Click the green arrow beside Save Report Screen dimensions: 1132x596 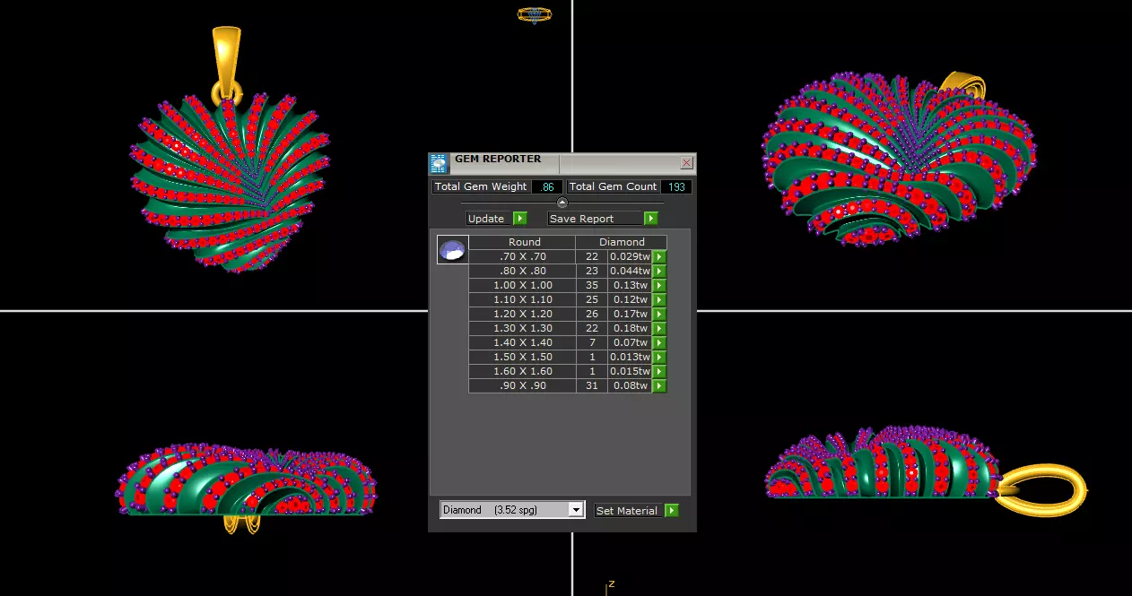tap(651, 219)
